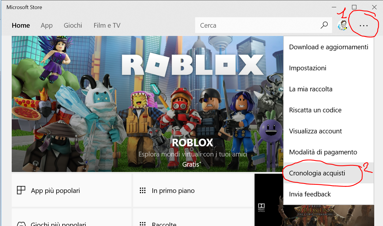383x226 pixels.
Task: Open Impostazioni from the menu
Action: tap(308, 68)
